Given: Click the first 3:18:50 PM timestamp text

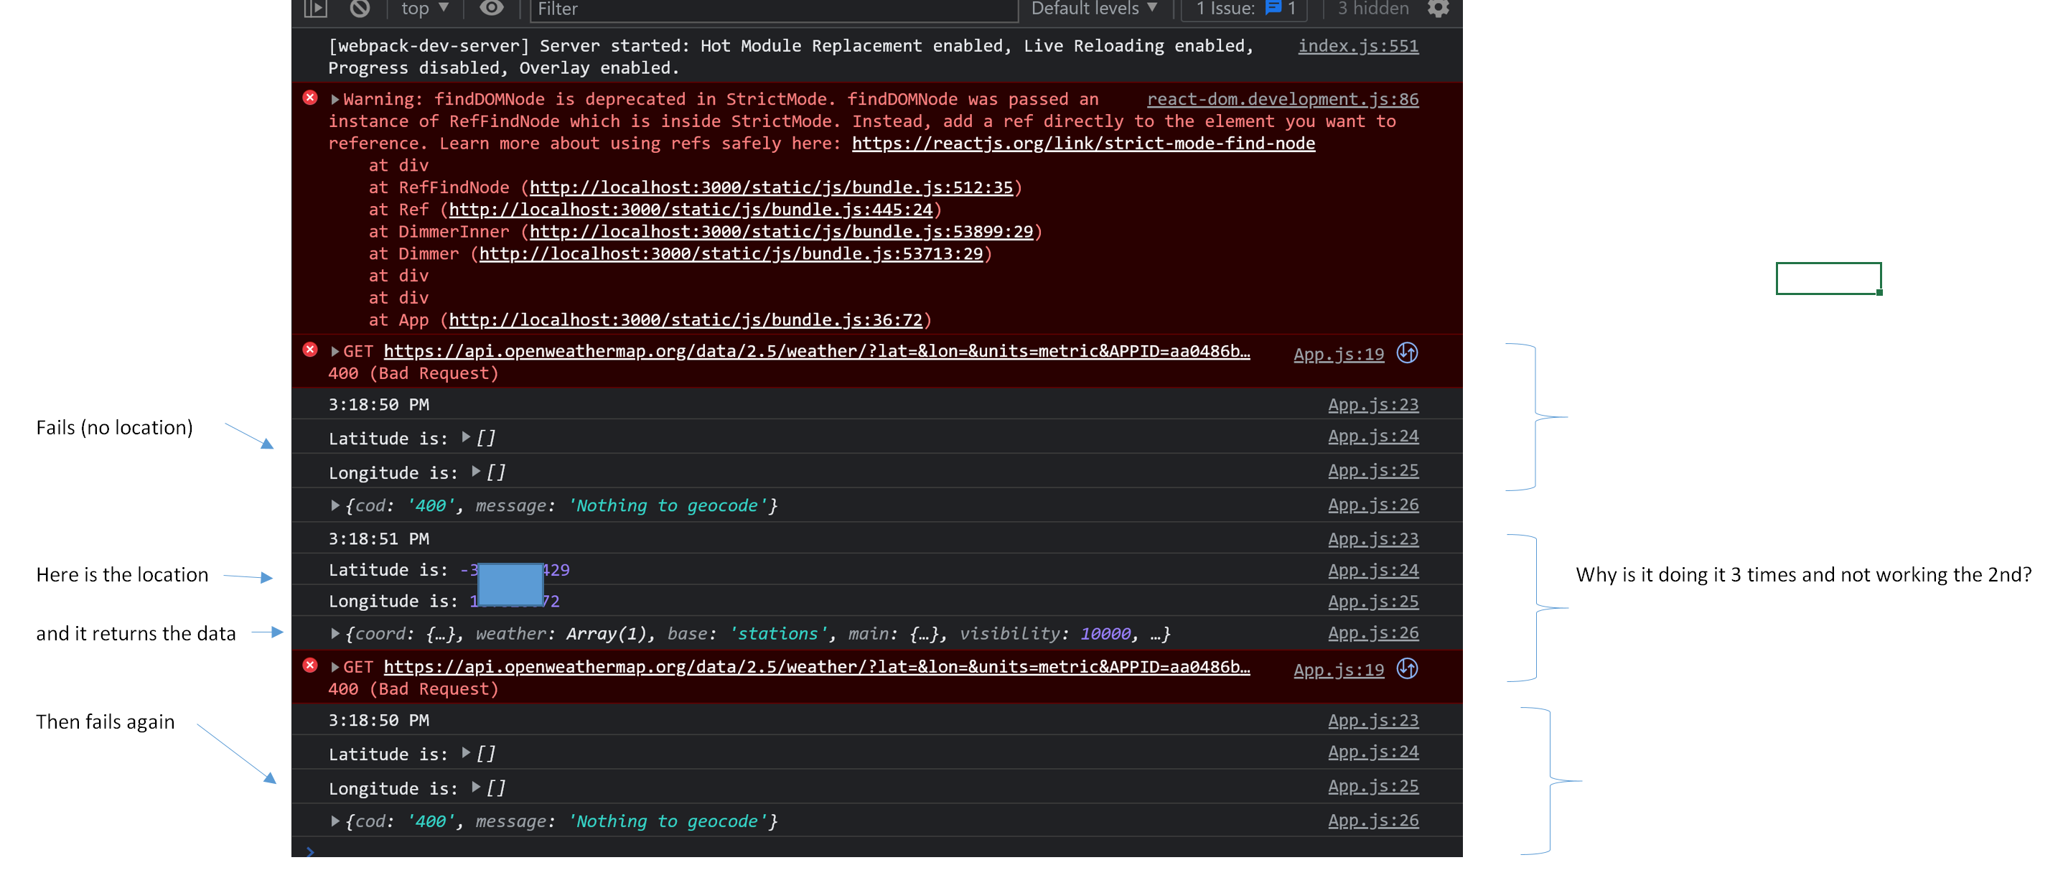Looking at the screenshot, I should (379, 405).
